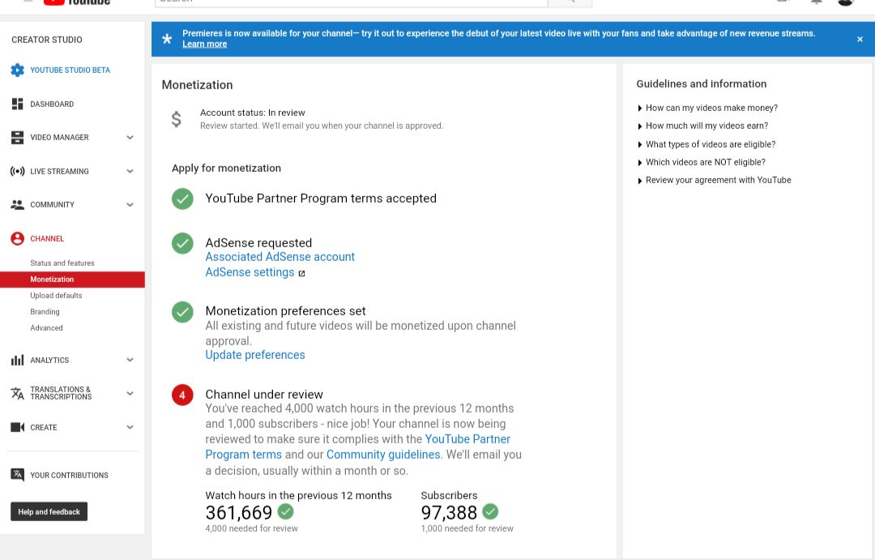
Task: Click 'Account status: In review' text
Action: tap(252, 113)
